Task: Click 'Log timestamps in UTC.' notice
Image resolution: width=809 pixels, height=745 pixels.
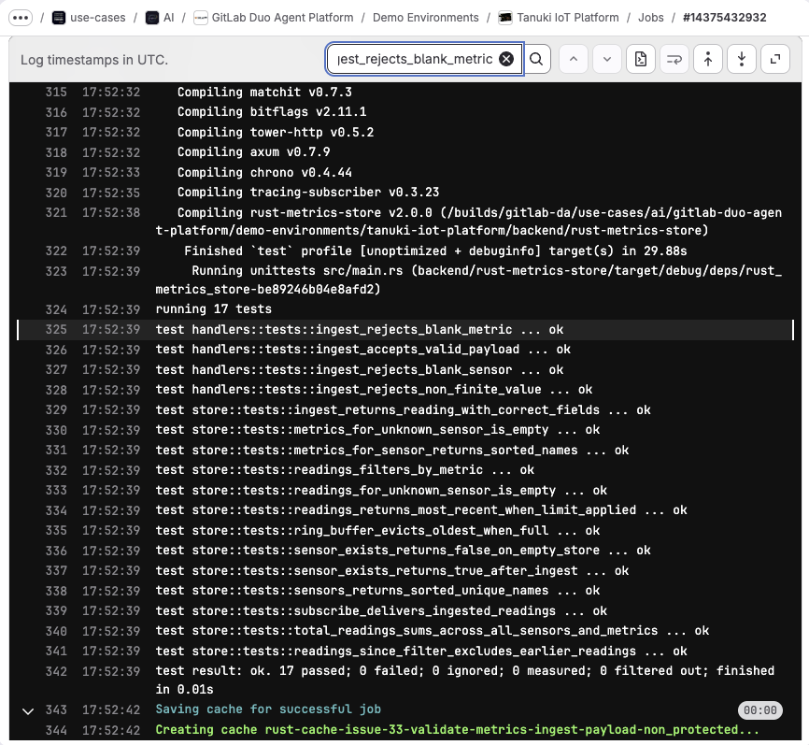Action: [x=94, y=60]
